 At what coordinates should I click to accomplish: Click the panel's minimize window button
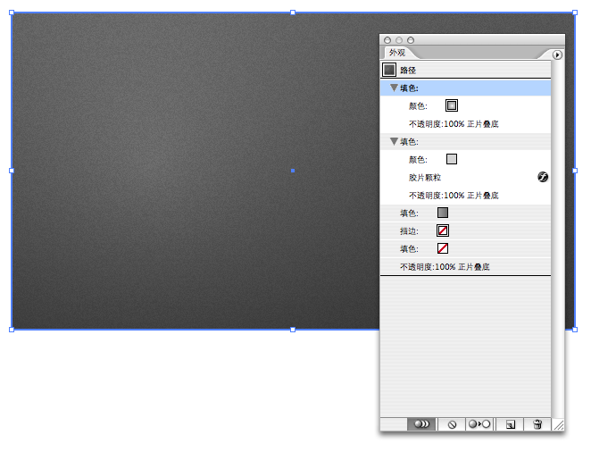[x=399, y=40]
